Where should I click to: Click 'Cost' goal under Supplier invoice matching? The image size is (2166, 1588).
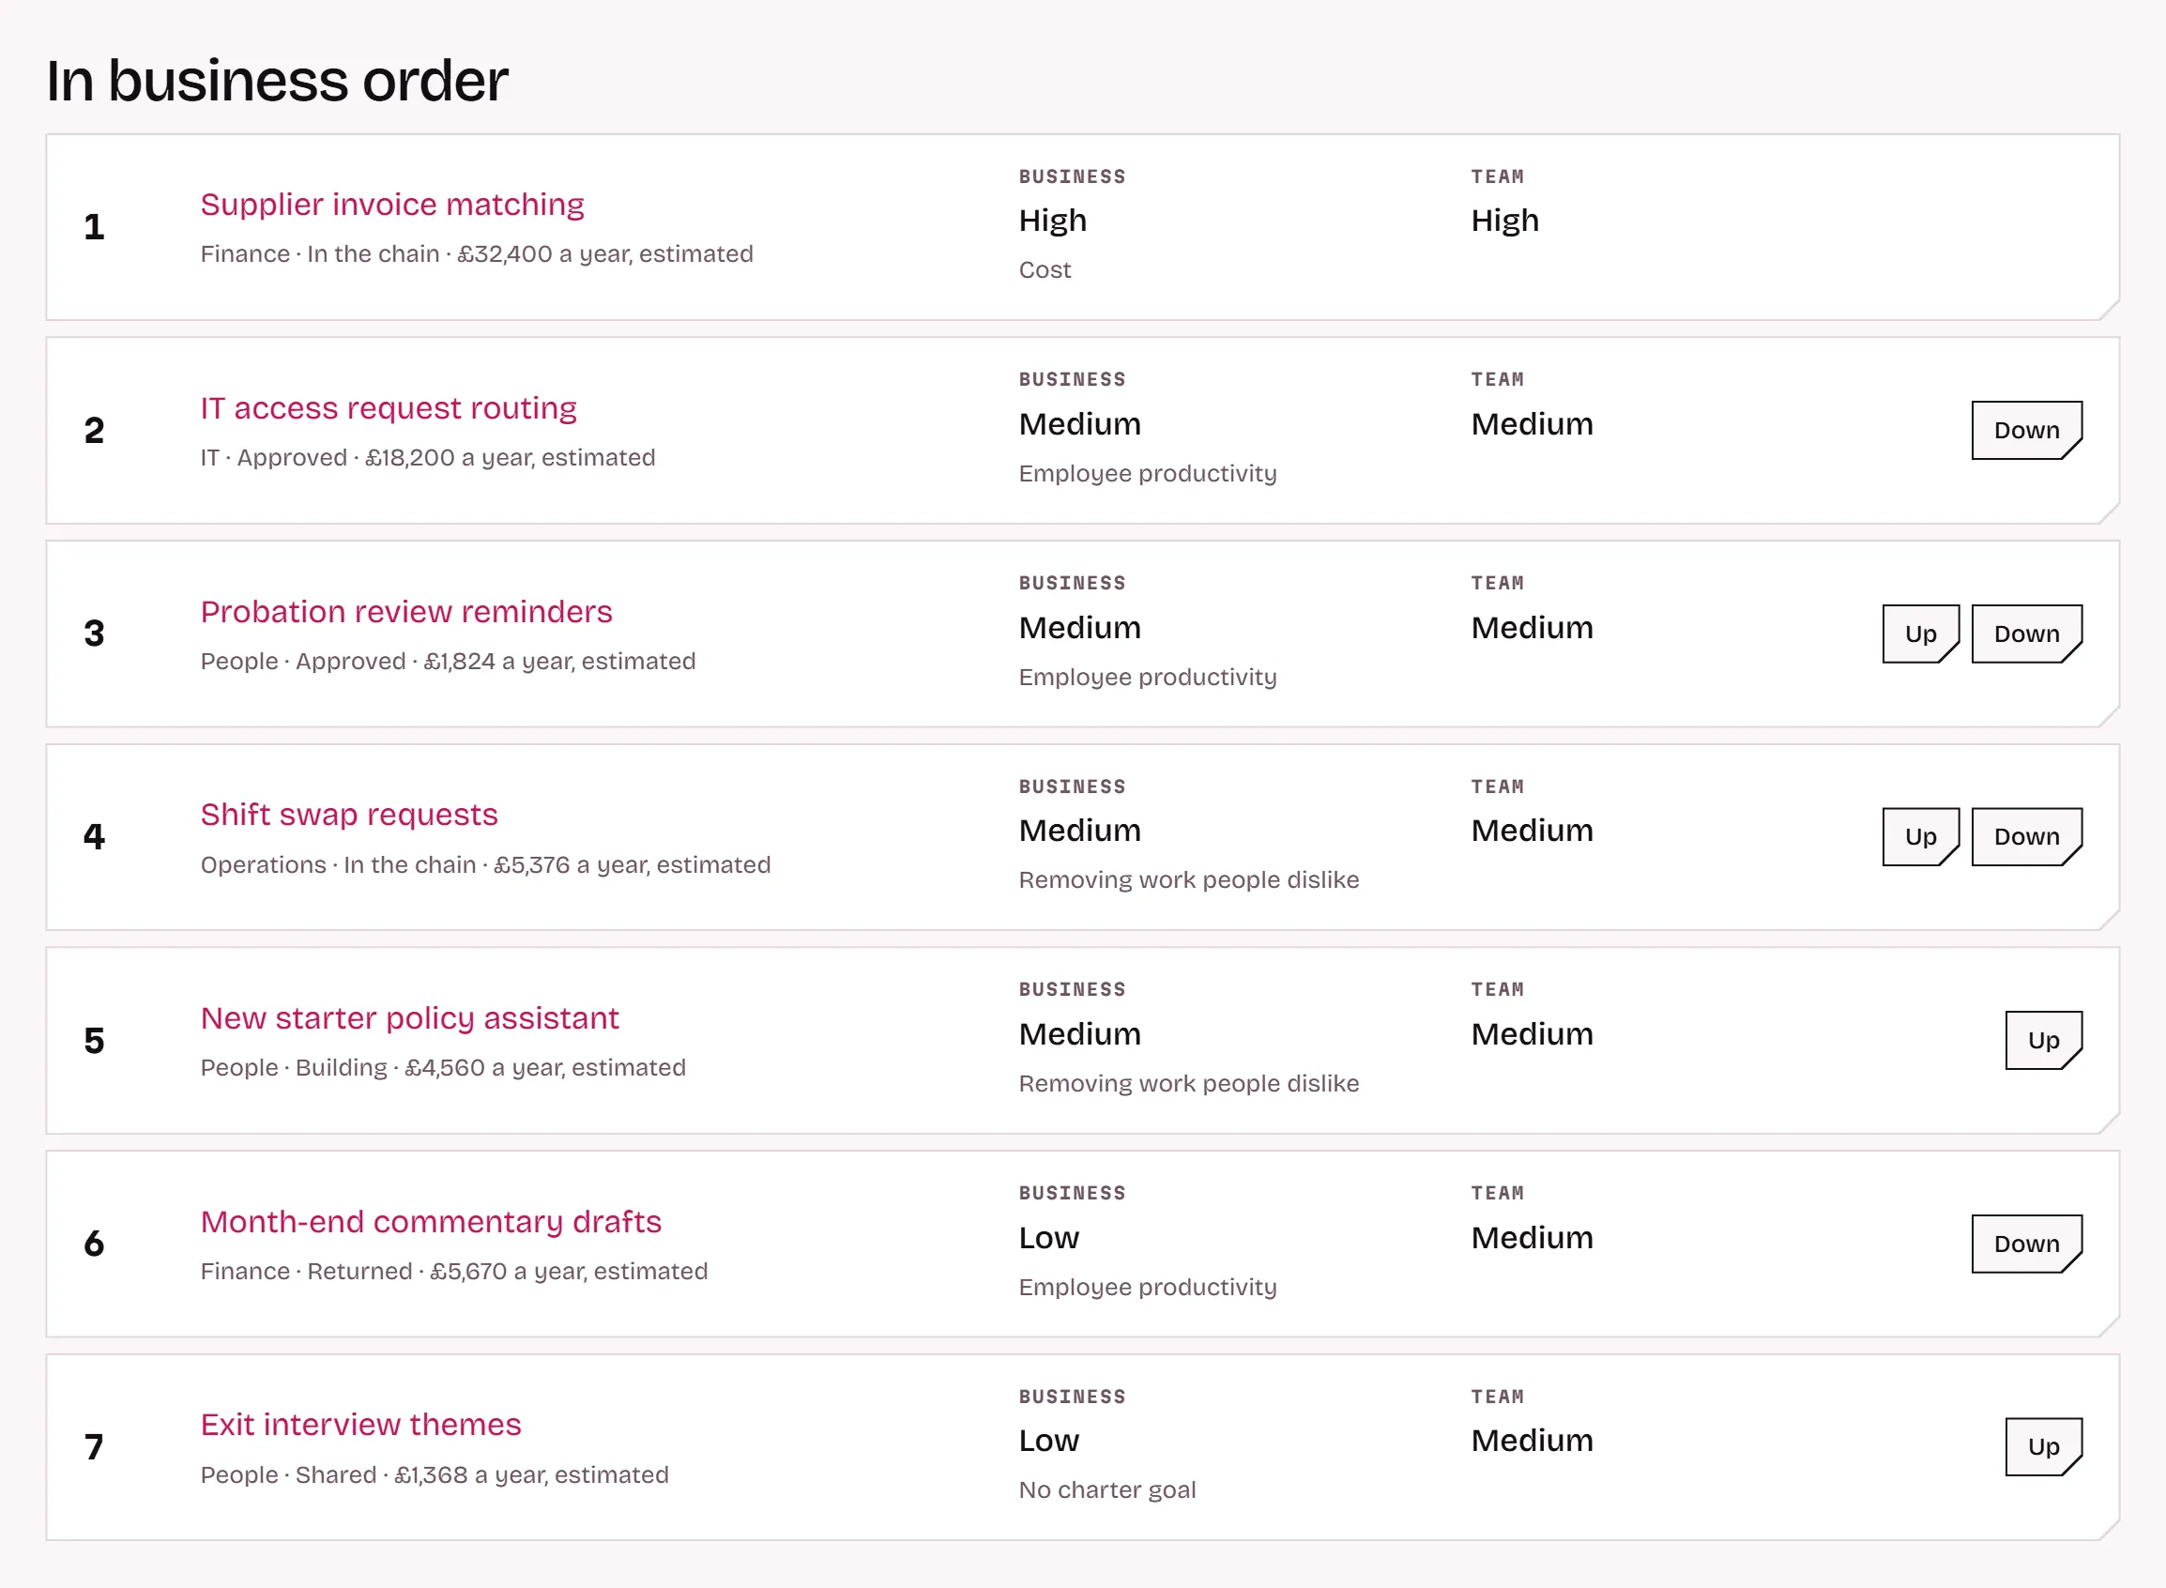[x=1045, y=270]
